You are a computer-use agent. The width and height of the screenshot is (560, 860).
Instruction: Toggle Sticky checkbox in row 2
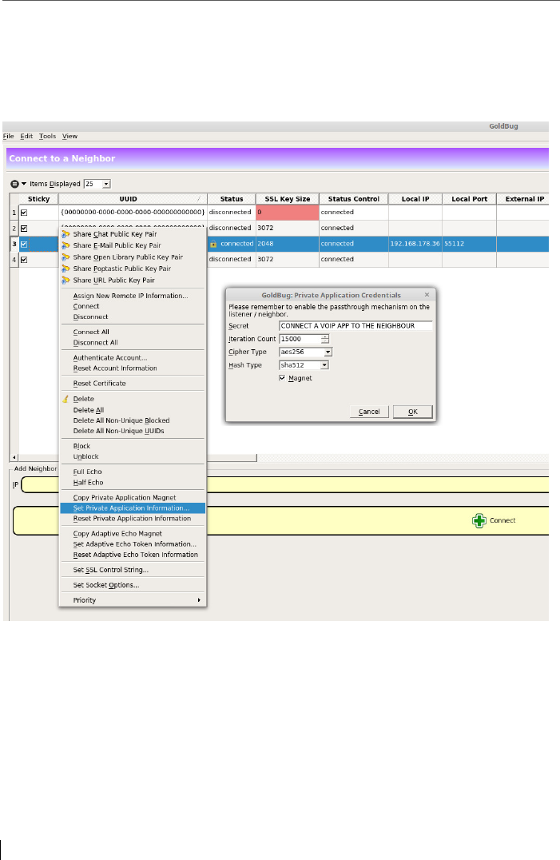tap(24, 228)
